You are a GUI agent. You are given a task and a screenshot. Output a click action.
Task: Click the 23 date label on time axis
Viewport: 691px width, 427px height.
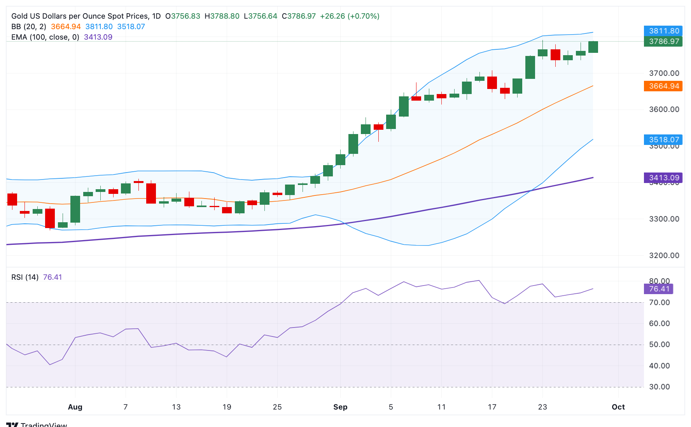pyautogui.click(x=542, y=407)
